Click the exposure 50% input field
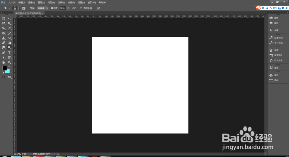The height and width of the screenshot is (157, 289). click(63, 8)
